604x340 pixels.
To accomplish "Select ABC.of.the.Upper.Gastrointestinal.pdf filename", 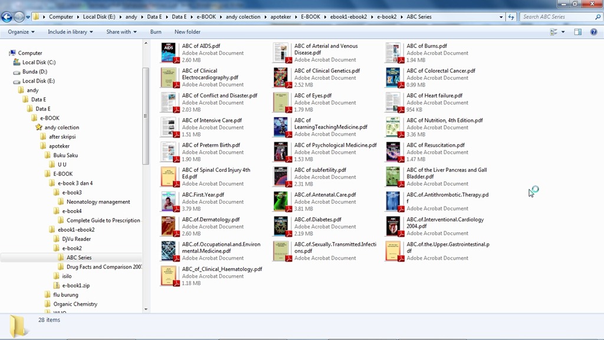I will tap(448, 247).
